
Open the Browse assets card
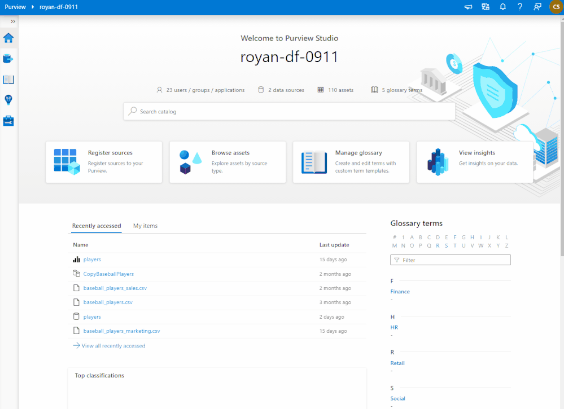click(x=228, y=162)
